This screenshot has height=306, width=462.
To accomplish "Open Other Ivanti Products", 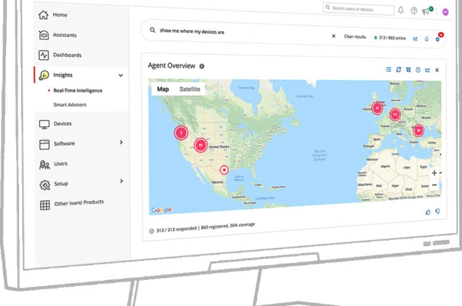I will tap(72, 203).
